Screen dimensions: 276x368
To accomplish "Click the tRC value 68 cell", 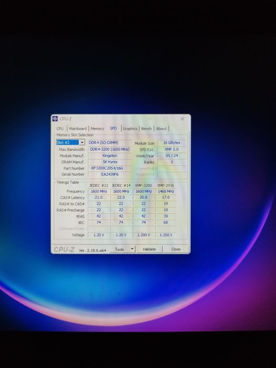I will (166, 222).
